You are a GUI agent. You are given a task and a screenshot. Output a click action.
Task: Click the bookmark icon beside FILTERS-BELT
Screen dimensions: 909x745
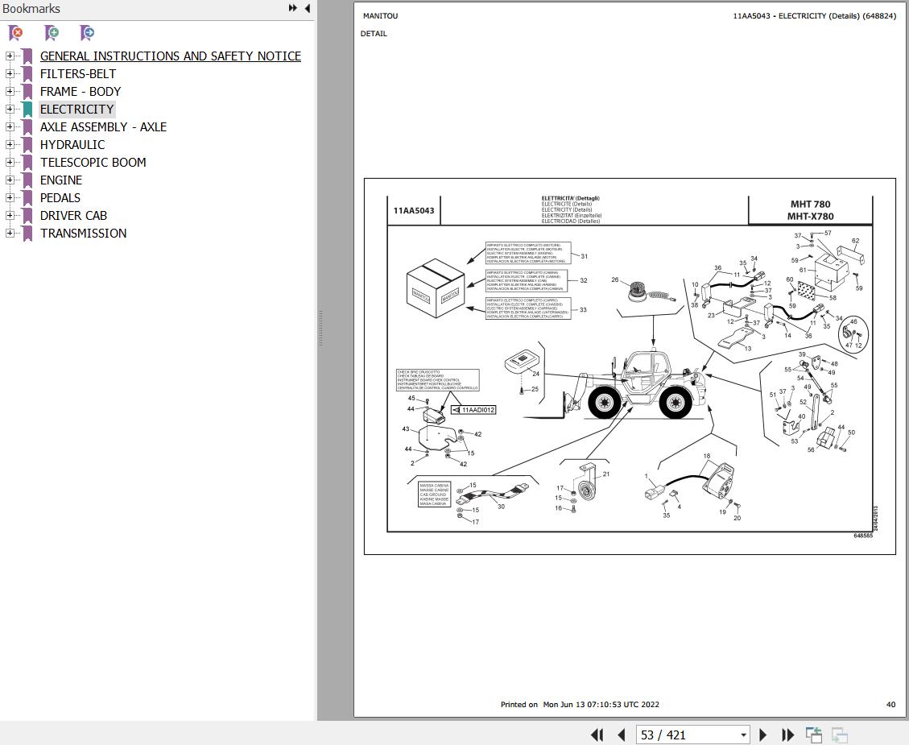point(27,74)
